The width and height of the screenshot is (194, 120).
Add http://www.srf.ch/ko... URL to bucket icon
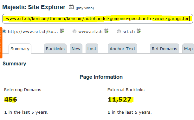pyautogui.click(x=62, y=30)
